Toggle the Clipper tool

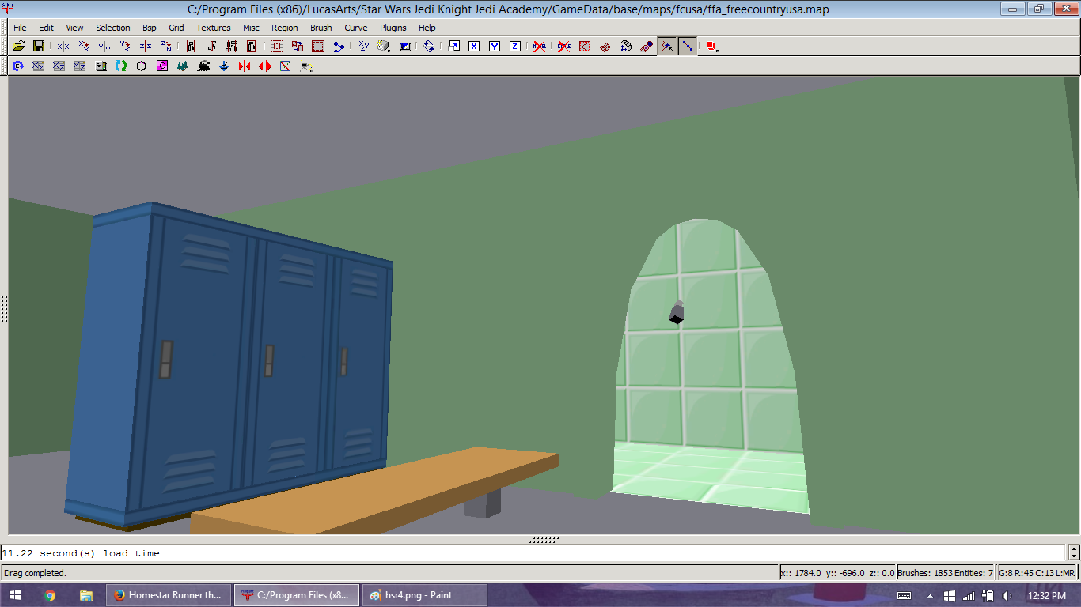pyautogui.click(x=339, y=47)
